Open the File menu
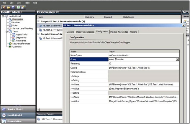190x124 pixels. coord(5,3)
